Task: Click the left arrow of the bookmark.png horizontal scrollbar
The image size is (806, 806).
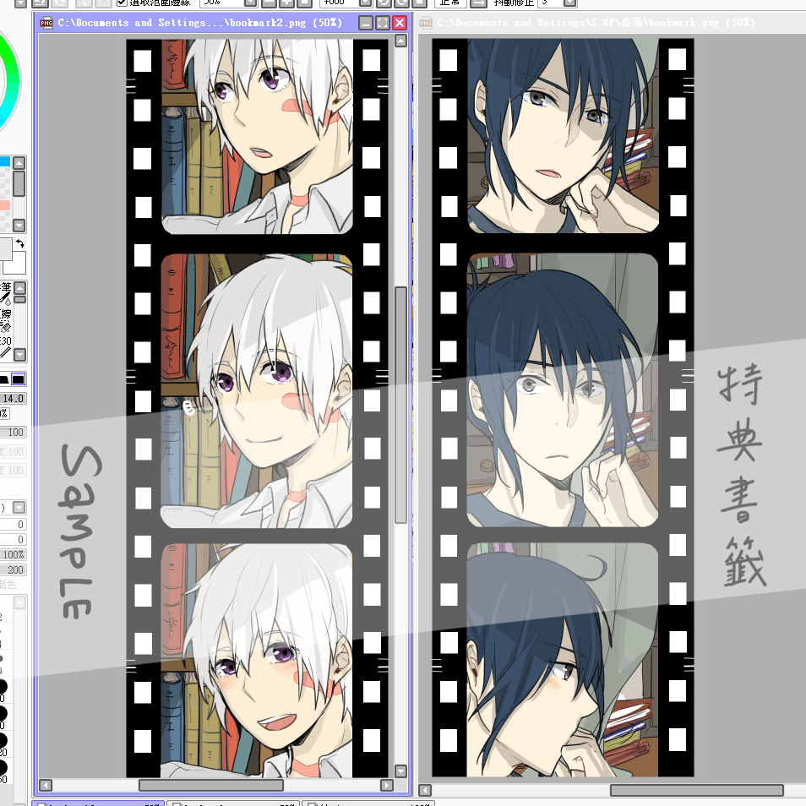Action: [x=425, y=790]
